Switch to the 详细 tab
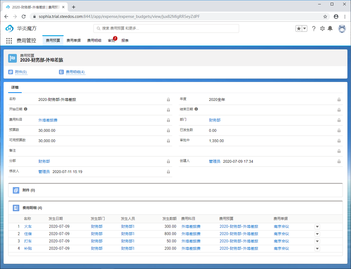Screen dimensions: 351x269 (x=15, y=87)
